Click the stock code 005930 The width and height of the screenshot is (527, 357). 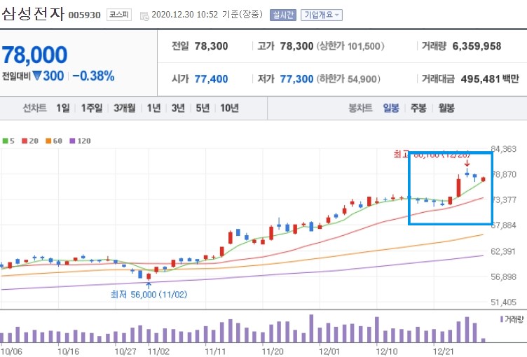coord(84,15)
